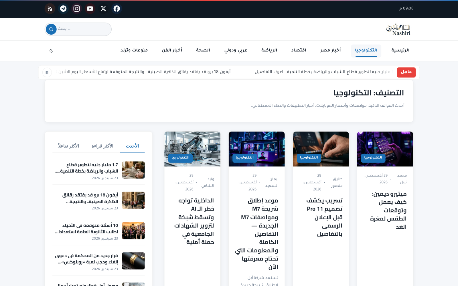This screenshot has width=458, height=286.
Task: Open ticker headline about قطاع الشباب والرياضة
Action: point(323,72)
